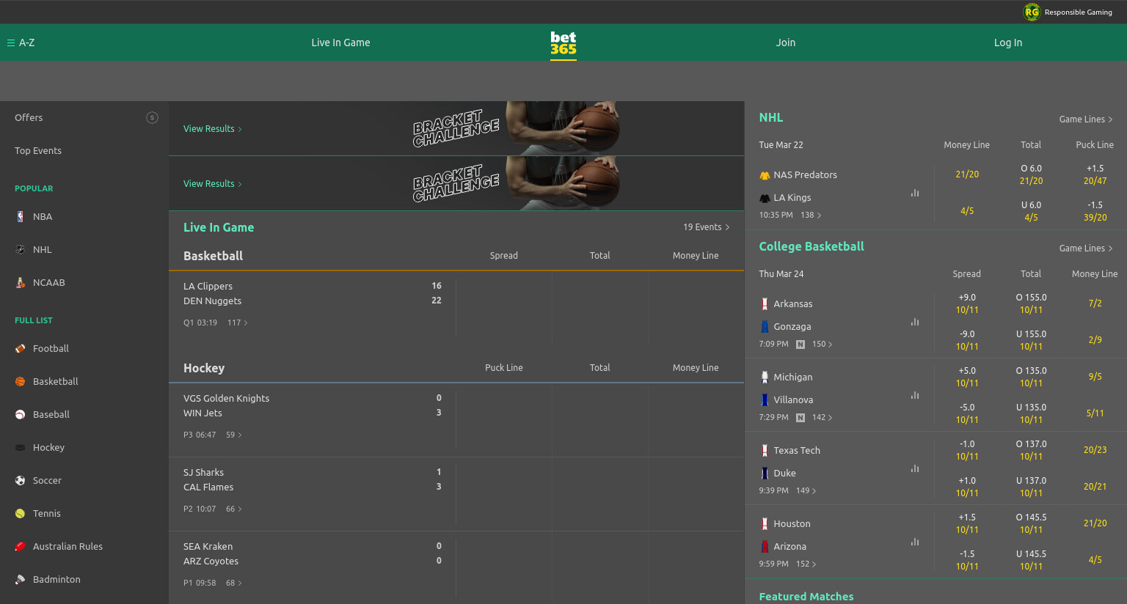Bet Over 6.0 total for Predators game
The height and width of the screenshot is (604, 1127).
point(1031,174)
